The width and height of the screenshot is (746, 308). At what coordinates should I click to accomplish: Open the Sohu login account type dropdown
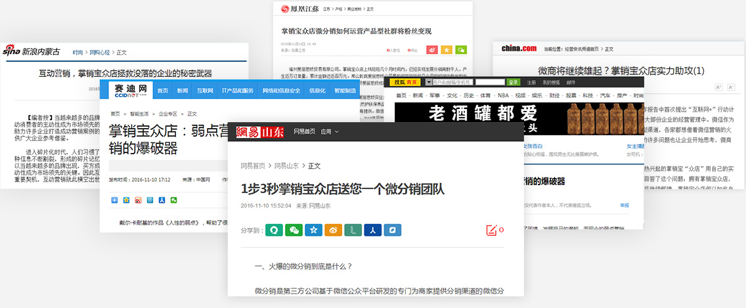click(x=429, y=82)
